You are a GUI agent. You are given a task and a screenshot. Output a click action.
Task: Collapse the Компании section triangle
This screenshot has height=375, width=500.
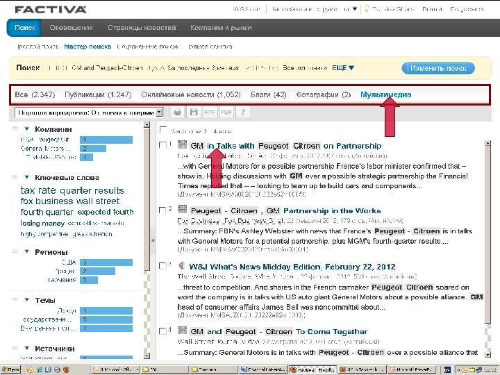[27, 129]
